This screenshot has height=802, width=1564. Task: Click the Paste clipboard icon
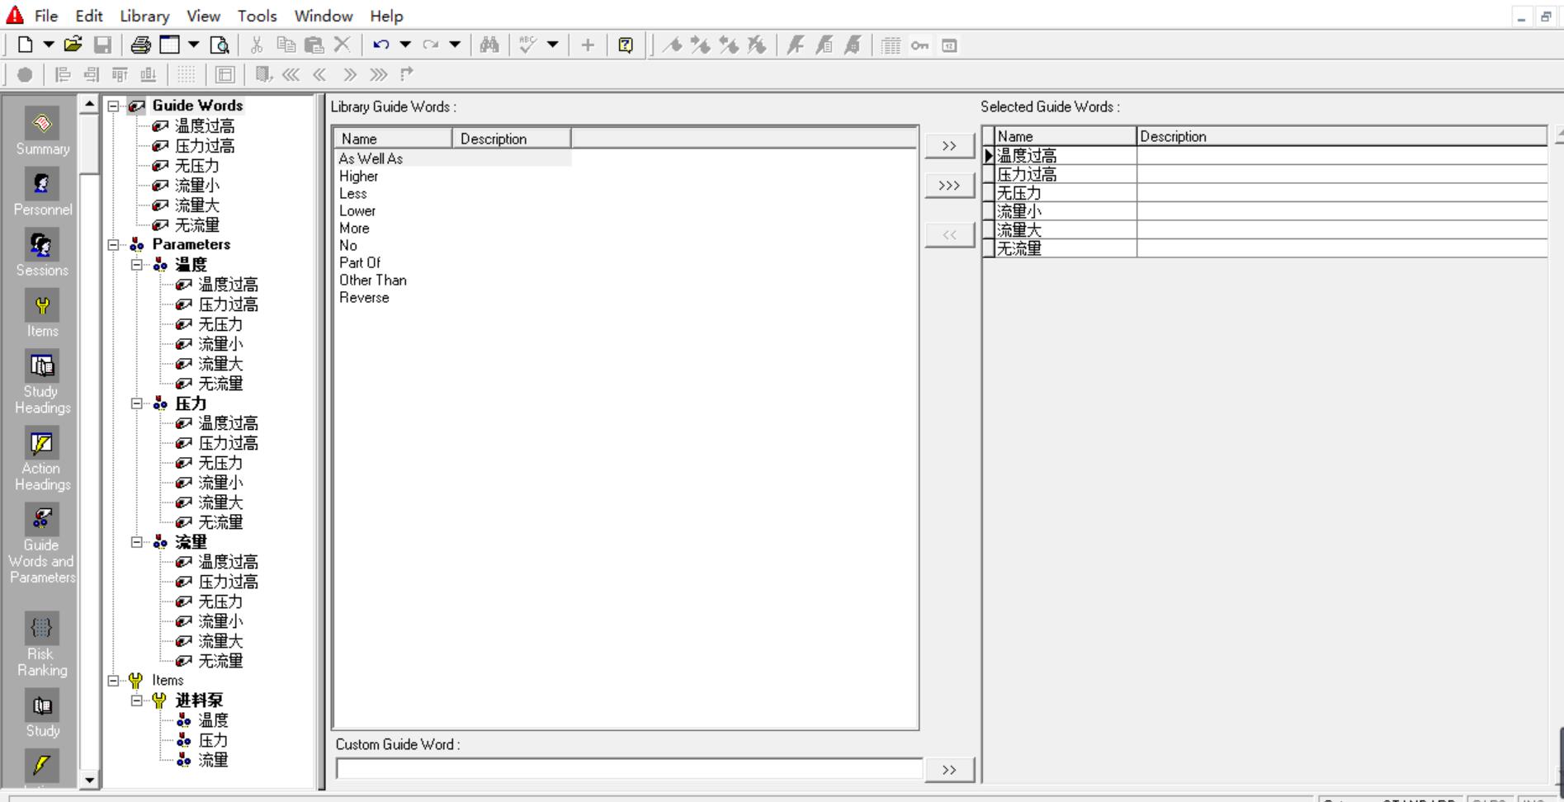point(314,45)
